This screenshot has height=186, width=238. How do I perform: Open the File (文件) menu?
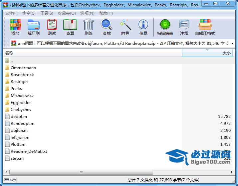coord(11,13)
